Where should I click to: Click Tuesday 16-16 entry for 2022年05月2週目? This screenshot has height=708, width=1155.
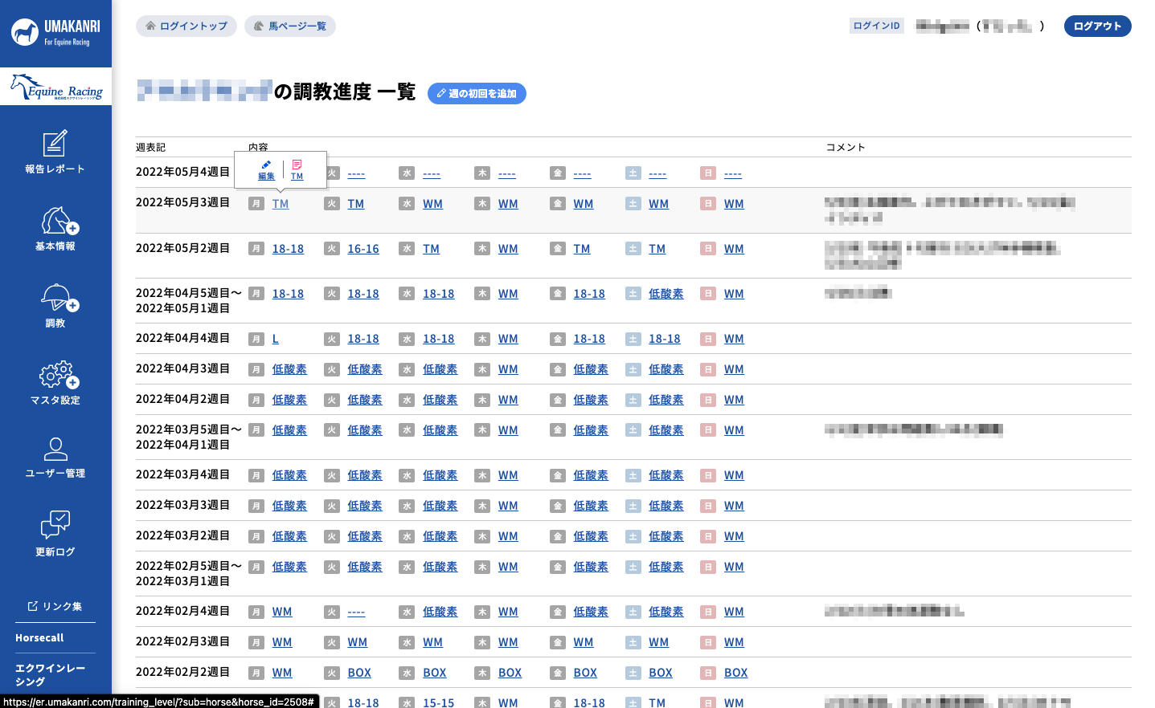pyautogui.click(x=363, y=249)
